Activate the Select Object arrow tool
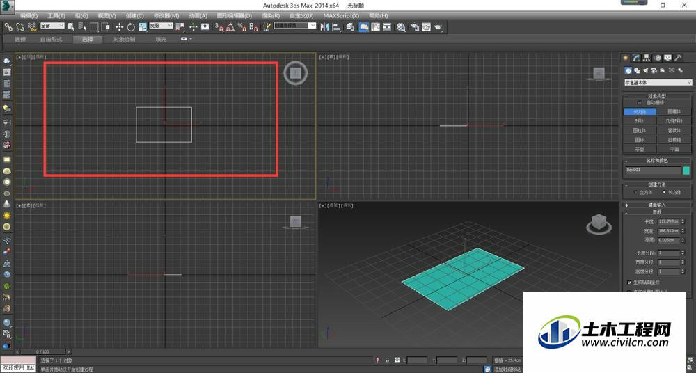Image resolution: width=696 pixels, height=373 pixels. click(x=70, y=26)
